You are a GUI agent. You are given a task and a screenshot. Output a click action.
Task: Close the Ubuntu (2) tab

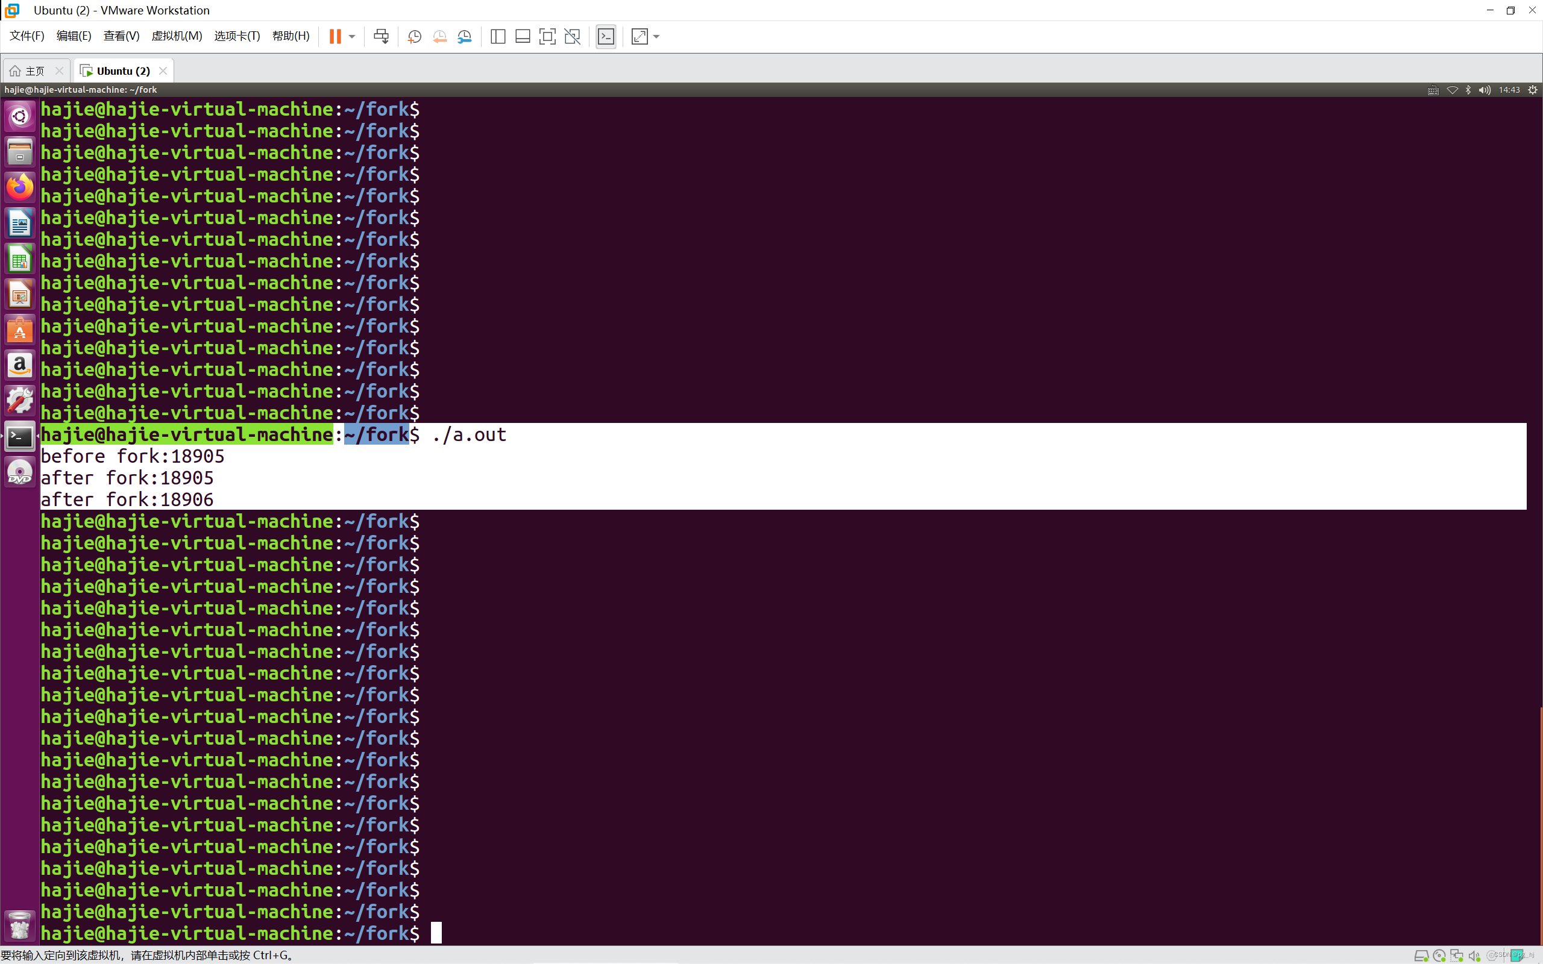coord(163,70)
